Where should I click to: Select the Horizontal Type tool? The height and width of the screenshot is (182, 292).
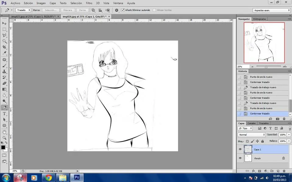coord(4,114)
